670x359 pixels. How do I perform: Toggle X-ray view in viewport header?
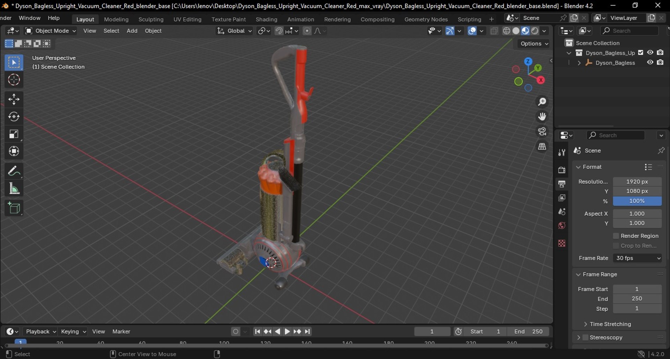tap(494, 31)
